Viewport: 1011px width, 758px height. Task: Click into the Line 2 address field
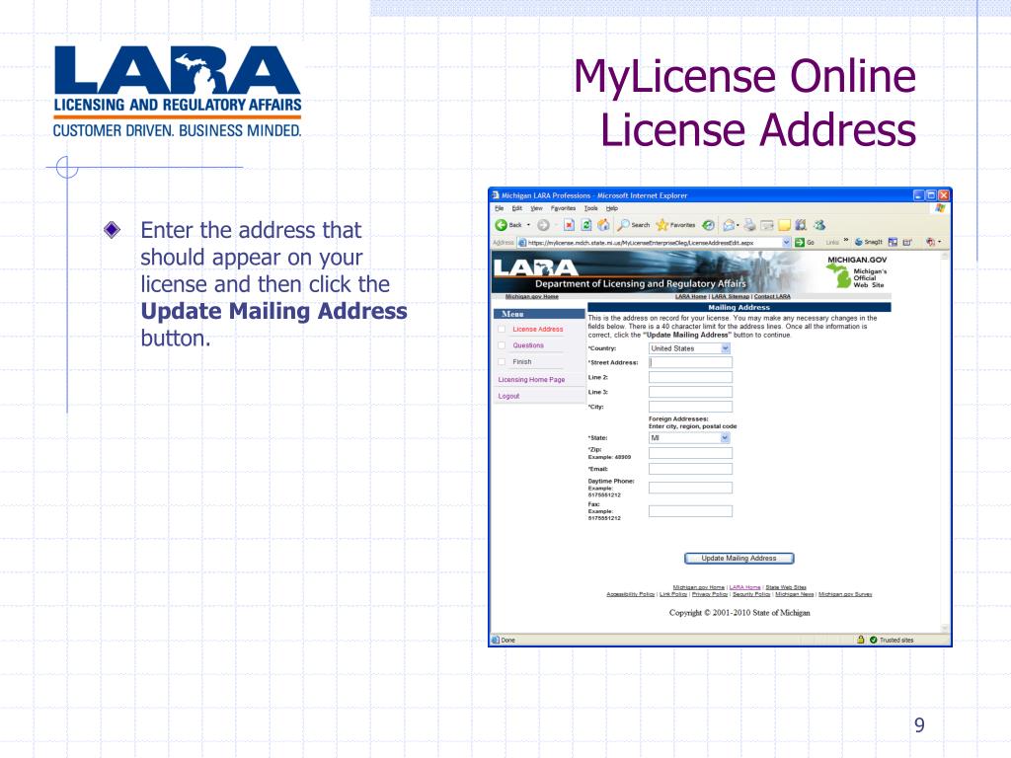690,377
